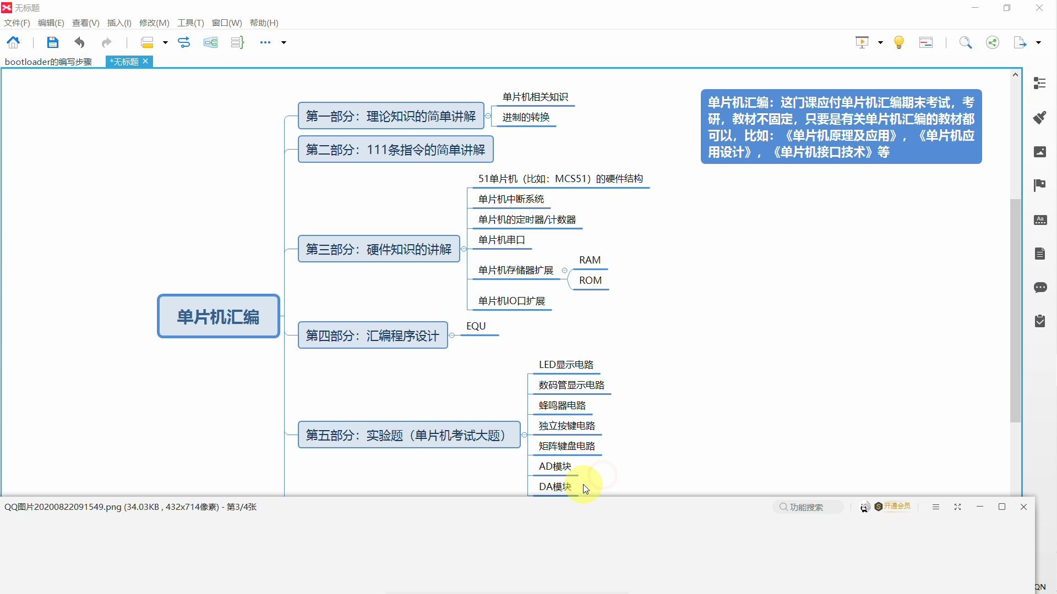Select subtopic 进制的转换
The width and height of the screenshot is (1057, 594).
pyautogui.click(x=526, y=117)
